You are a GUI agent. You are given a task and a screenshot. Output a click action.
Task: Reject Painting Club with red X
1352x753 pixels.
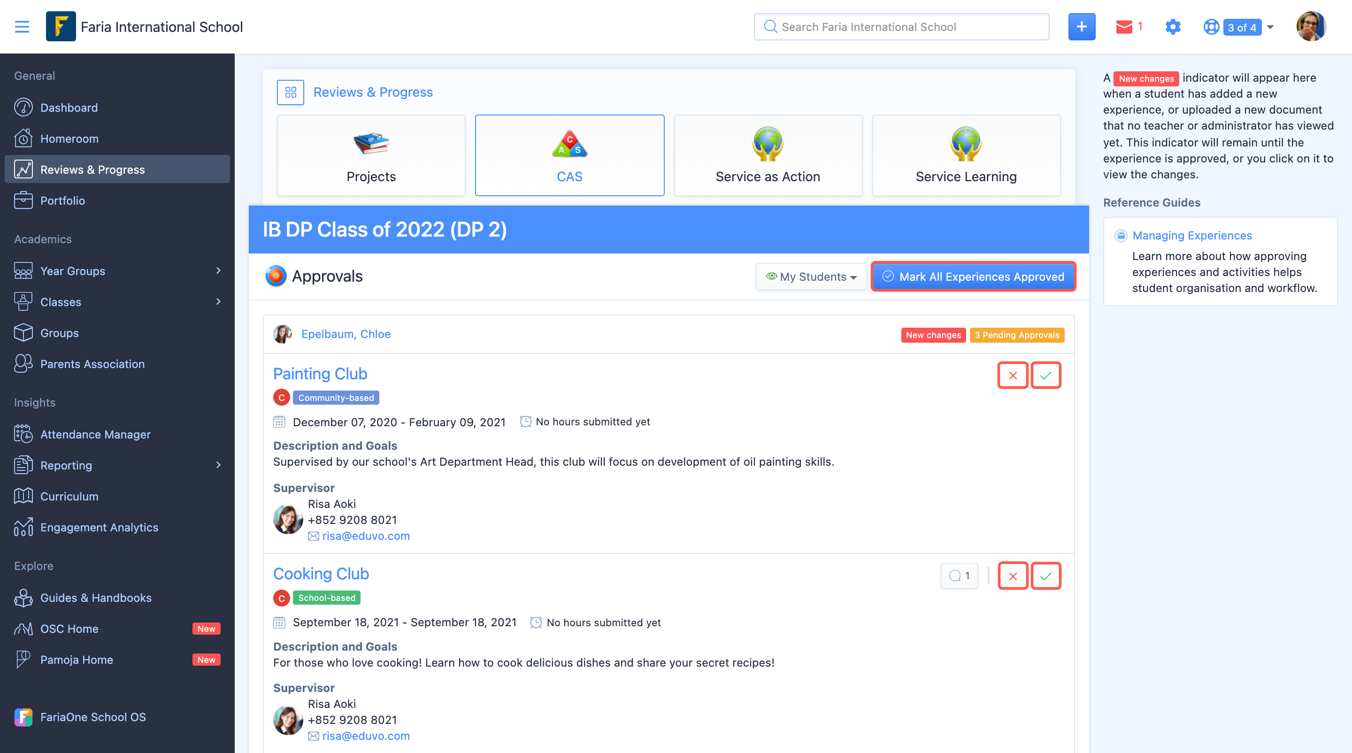pyautogui.click(x=1013, y=375)
